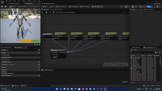
Task: Switch to BP_ThirdPersonCharacter tab
Action: click(x=14, y=4)
